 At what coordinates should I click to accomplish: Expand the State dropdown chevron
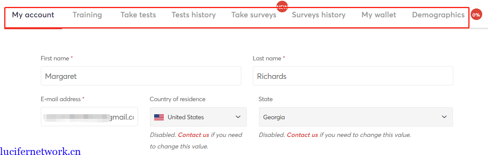(444, 117)
